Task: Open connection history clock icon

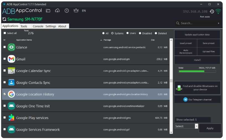Action: pyautogui.click(x=212, y=12)
